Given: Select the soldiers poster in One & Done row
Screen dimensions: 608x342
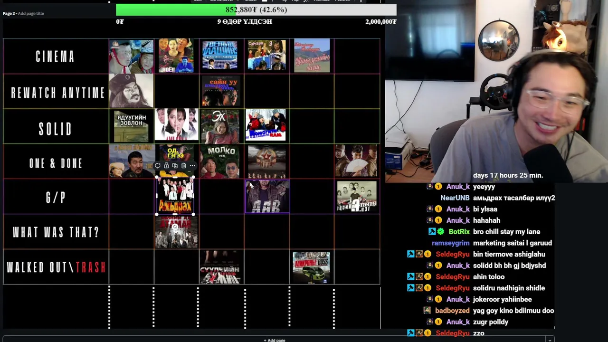Looking at the screenshot, I should point(356,161).
